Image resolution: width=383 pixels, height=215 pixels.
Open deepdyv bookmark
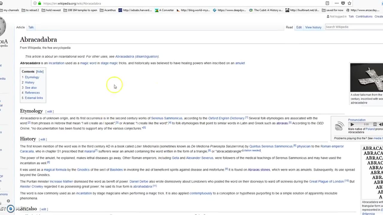point(230,10)
